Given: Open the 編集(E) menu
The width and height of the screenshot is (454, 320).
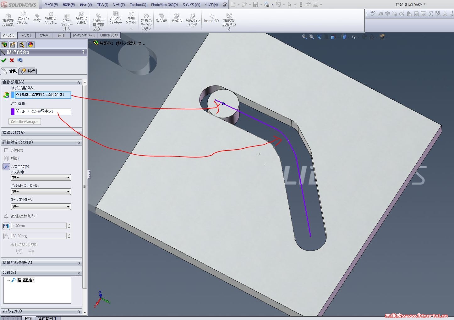Looking at the screenshot, I should (69, 5).
